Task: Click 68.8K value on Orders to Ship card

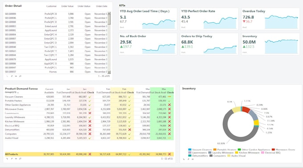Action: pos(187,42)
